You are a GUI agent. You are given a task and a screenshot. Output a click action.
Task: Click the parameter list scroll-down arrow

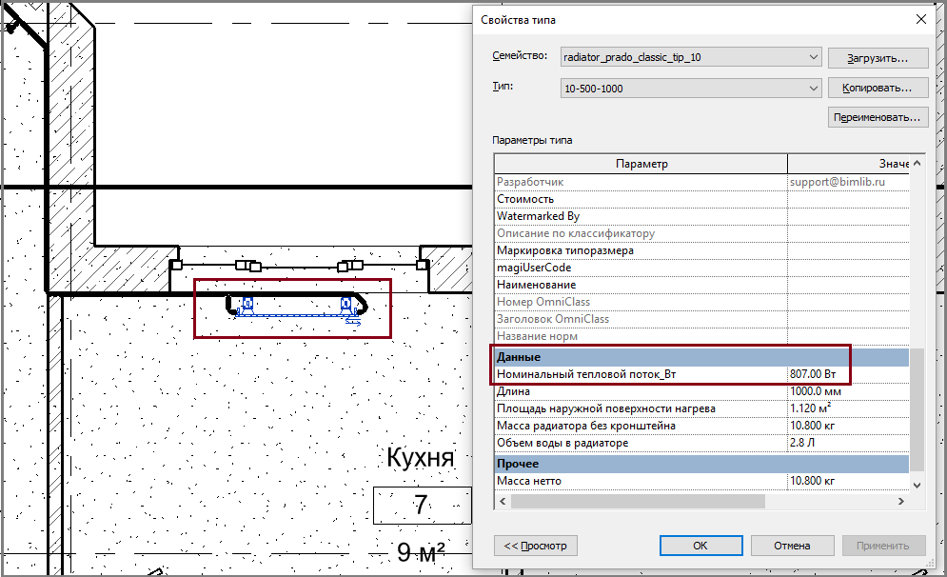(917, 484)
